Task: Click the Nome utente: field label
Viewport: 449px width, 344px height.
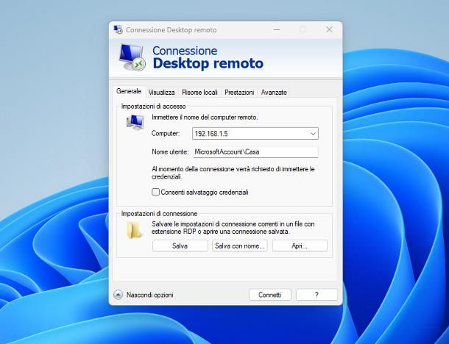Action: tap(170, 152)
